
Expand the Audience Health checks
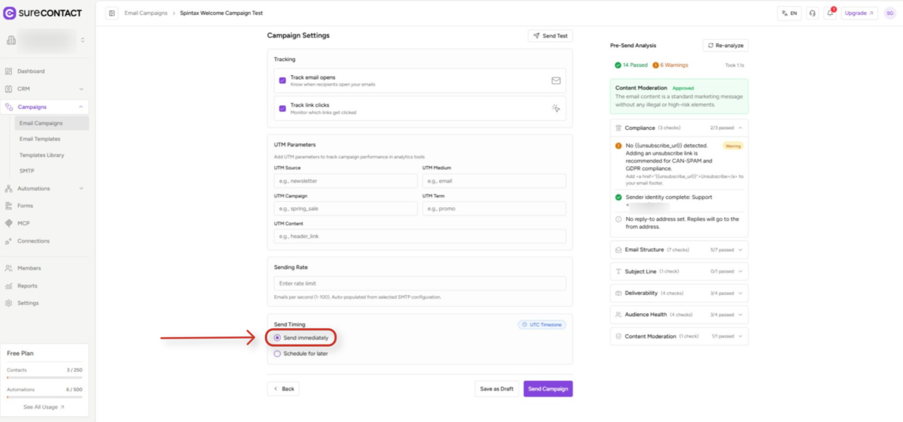(679, 315)
